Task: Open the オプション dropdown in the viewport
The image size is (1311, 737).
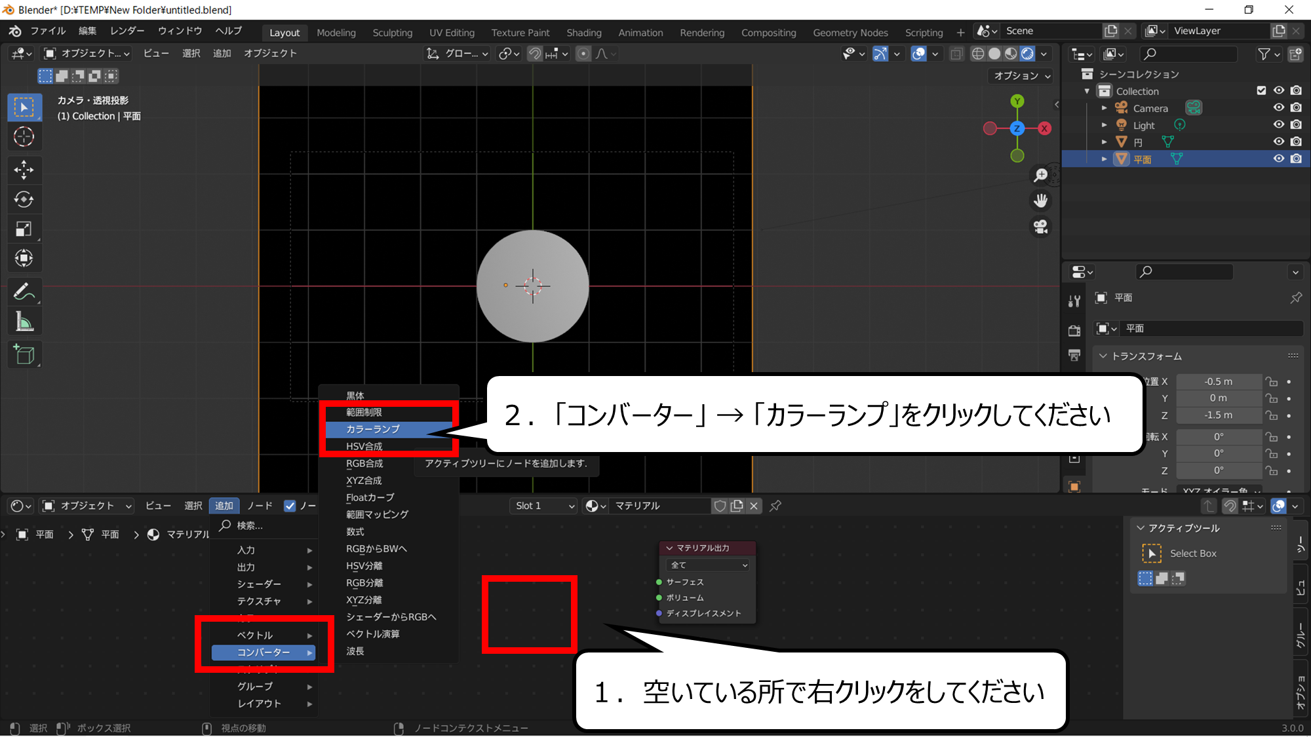Action: click(x=1022, y=75)
